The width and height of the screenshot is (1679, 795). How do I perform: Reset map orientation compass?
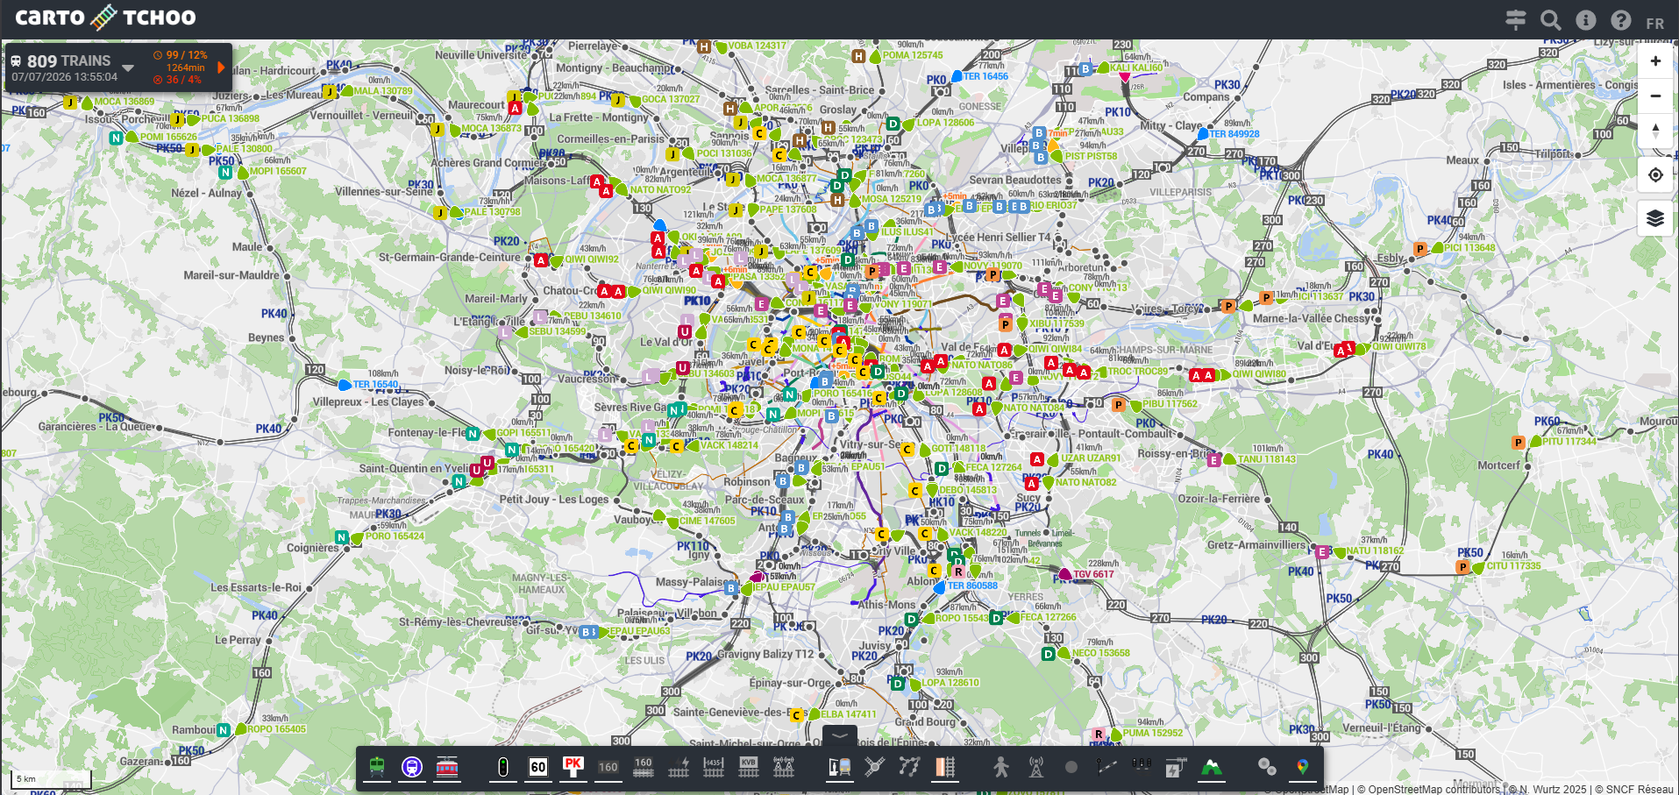coord(1655,131)
